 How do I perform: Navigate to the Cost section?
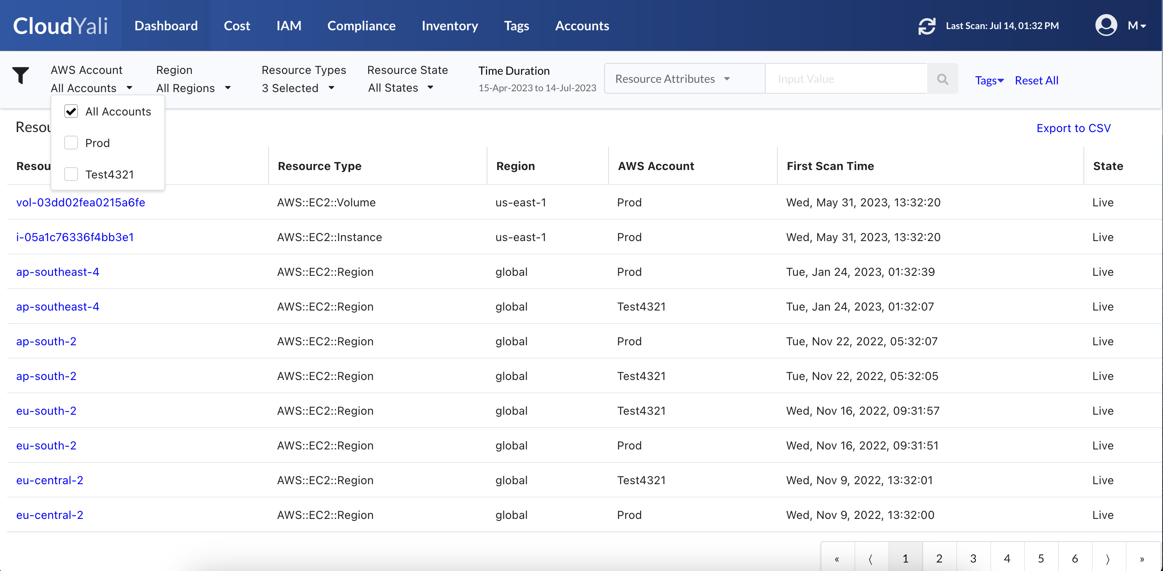(x=237, y=26)
